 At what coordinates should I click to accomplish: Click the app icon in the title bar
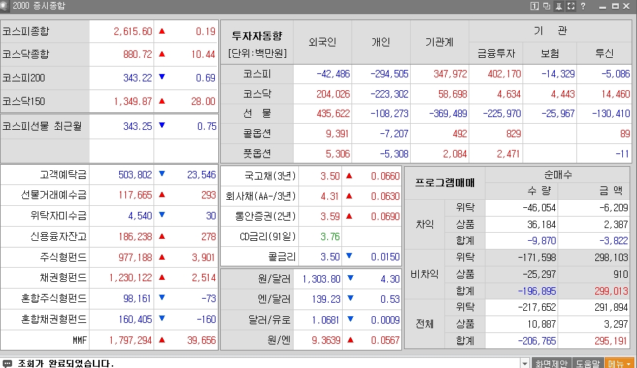coord(5,6)
